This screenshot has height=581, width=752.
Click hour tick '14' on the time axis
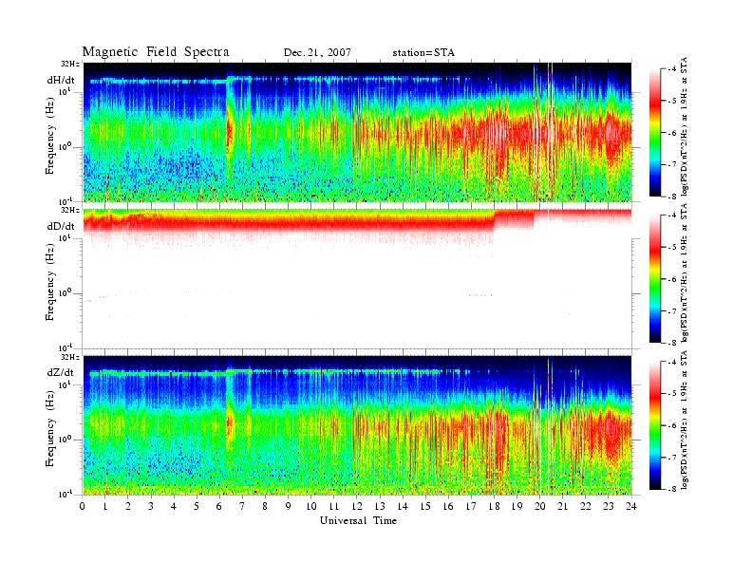(403, 507)
